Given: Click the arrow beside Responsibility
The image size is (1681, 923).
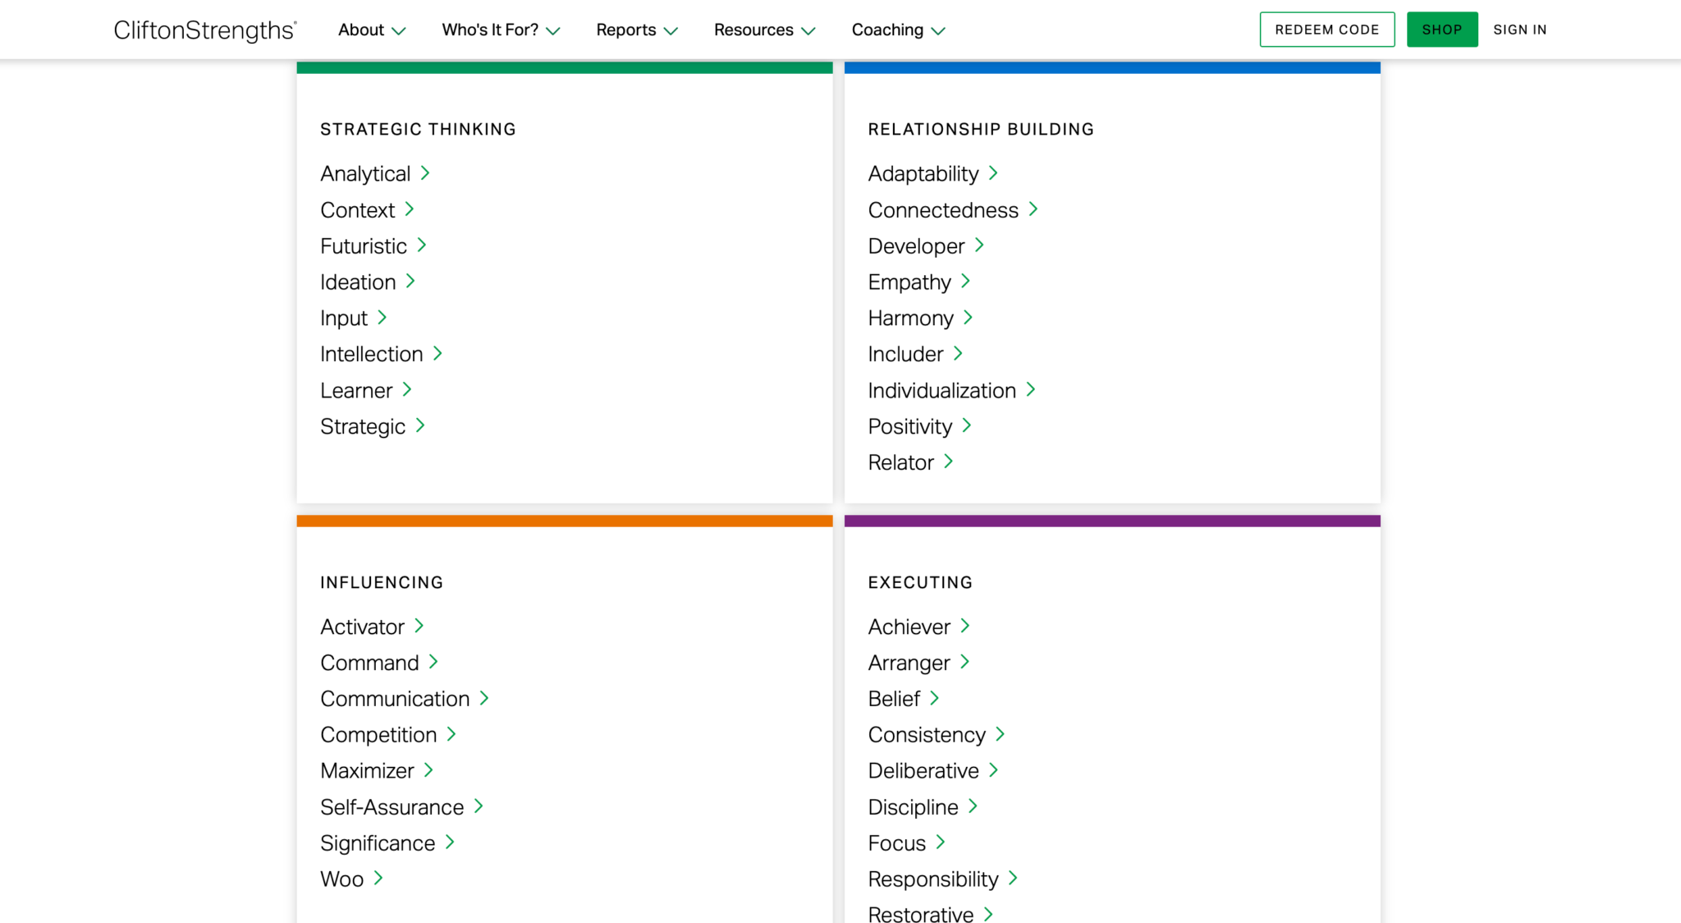Looking at the screenshot, I should pos(1013,879).
